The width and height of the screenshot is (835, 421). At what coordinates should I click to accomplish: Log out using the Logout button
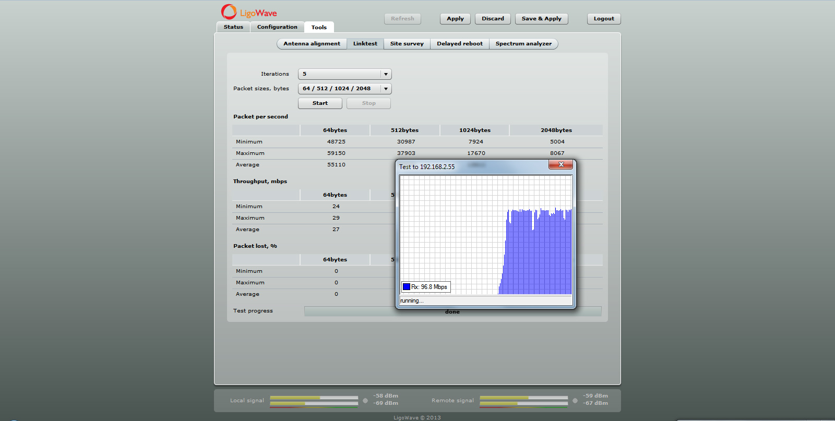click(x=604, y=19)
